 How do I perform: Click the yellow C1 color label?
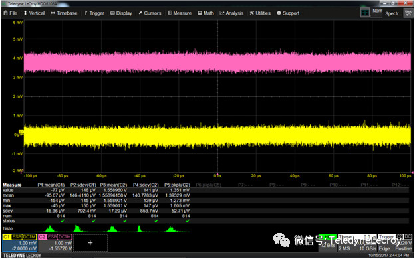[x=7, y=237]
